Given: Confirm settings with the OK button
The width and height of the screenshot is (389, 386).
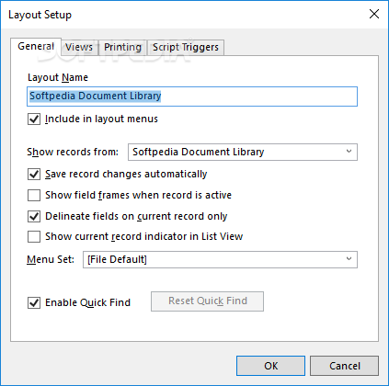Looking at the screenshot, I should [x=270, y=366].
